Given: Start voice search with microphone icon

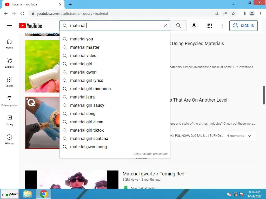Looking at the screenshot, I should (194, 26).
